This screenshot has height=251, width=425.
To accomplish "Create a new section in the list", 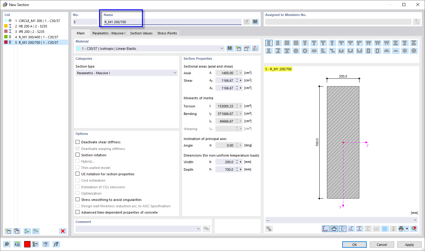I will [8, 231].
